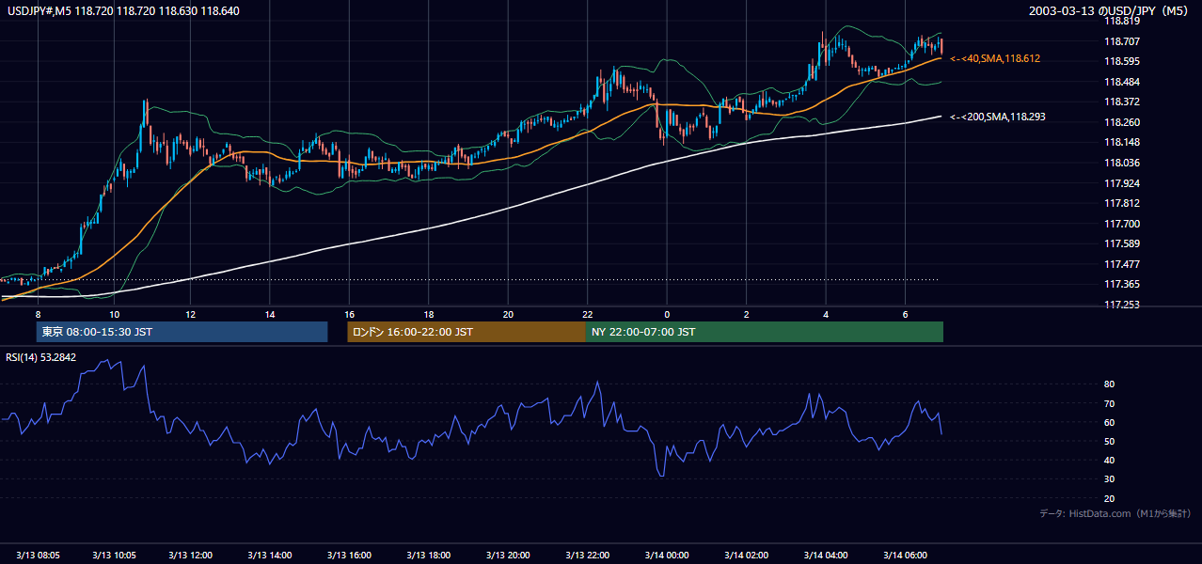Click RSI scale level 50
The width and height of the screenshot is (1202, 564).
click(1109, 441)
